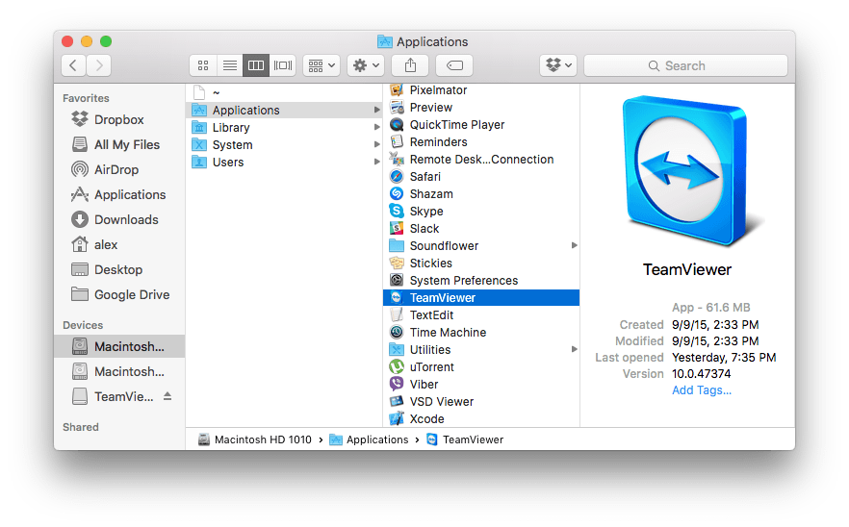This screenshot has width=849, height=527.
Task: Click the Search field
Action: coord(685,65)
